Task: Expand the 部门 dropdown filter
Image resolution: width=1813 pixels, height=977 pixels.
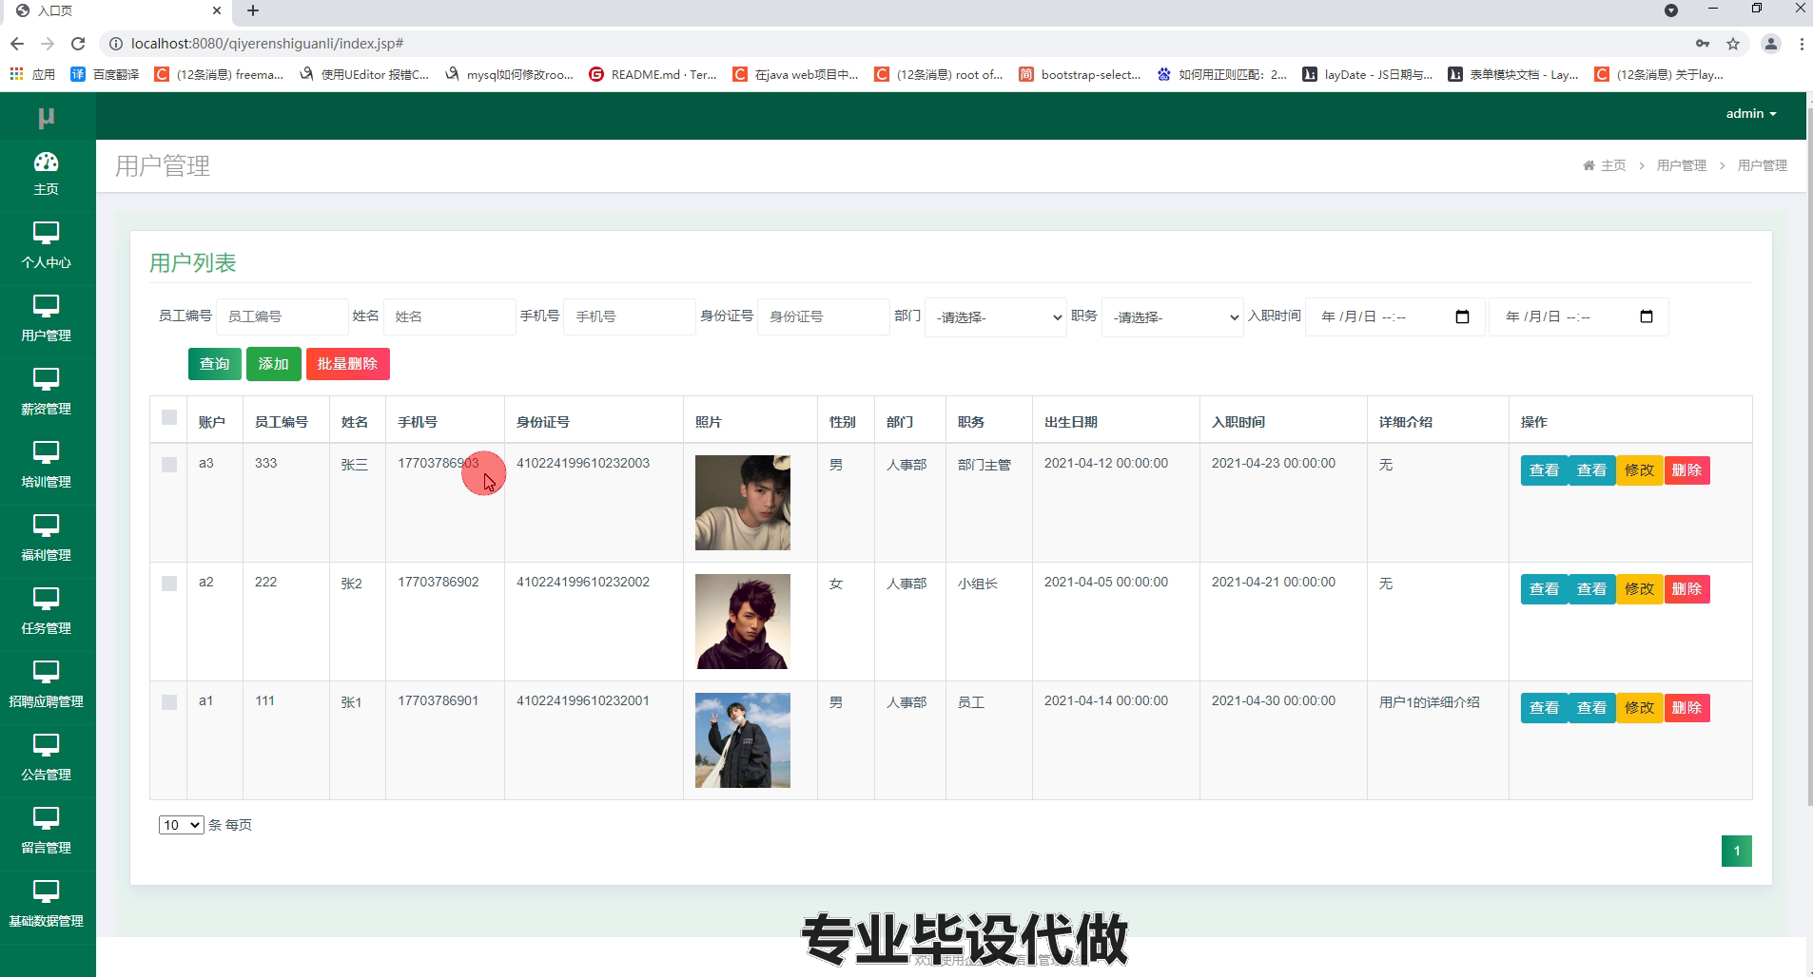Action: 996,317
